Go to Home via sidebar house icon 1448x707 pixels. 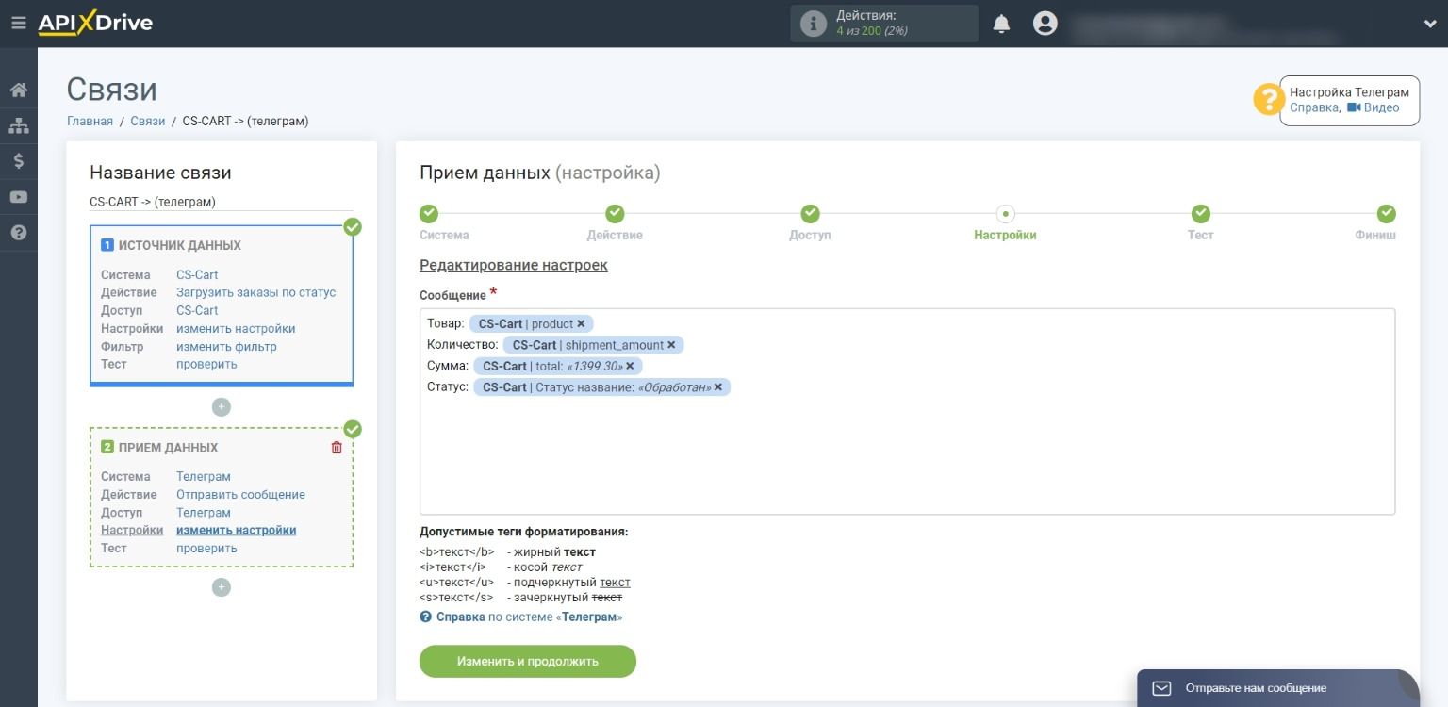coord(18,90)
